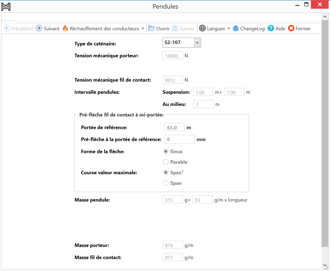Open the ChangeLog icon
Viewport: 331px width, 271px height.
[x=236, y=28]
